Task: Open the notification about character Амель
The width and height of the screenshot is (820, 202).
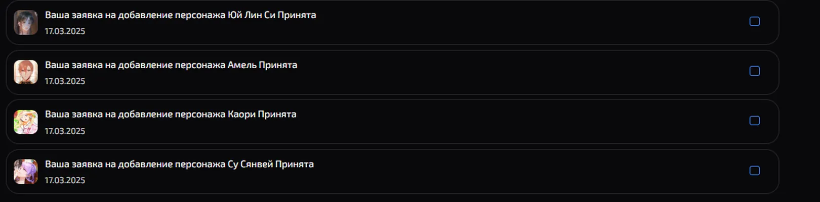Action: pos(392,72)
